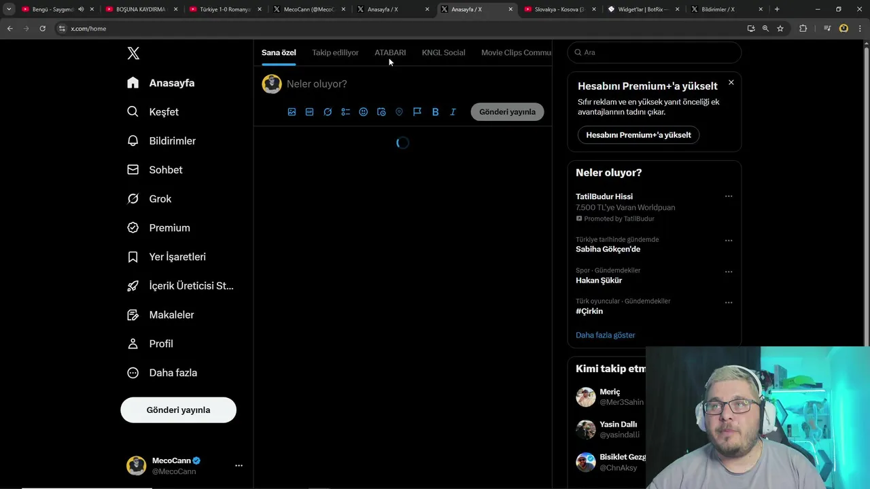Switch to KNGL Social tab

443,52
